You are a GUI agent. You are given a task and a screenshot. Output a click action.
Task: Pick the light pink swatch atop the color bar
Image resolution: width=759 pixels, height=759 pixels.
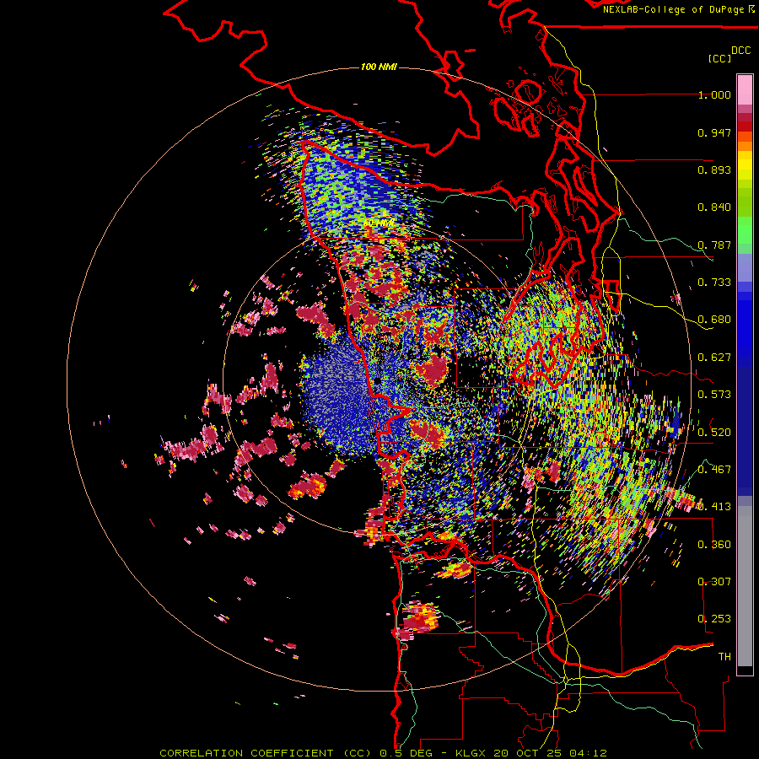pyautogui.click(x=745, y=89)
